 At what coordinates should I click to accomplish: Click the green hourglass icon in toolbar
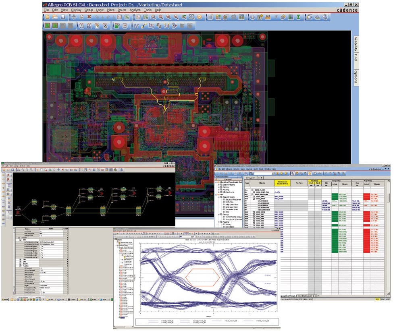click(299, 17)
